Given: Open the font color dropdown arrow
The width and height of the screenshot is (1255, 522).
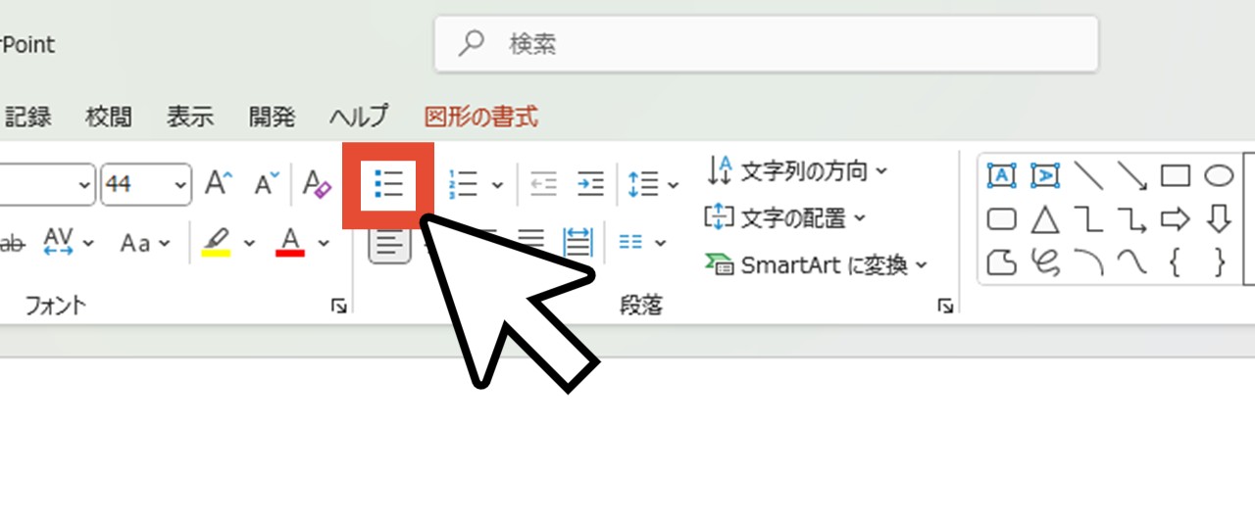Looking at the screenshot, I should click(x=324, y=242).
